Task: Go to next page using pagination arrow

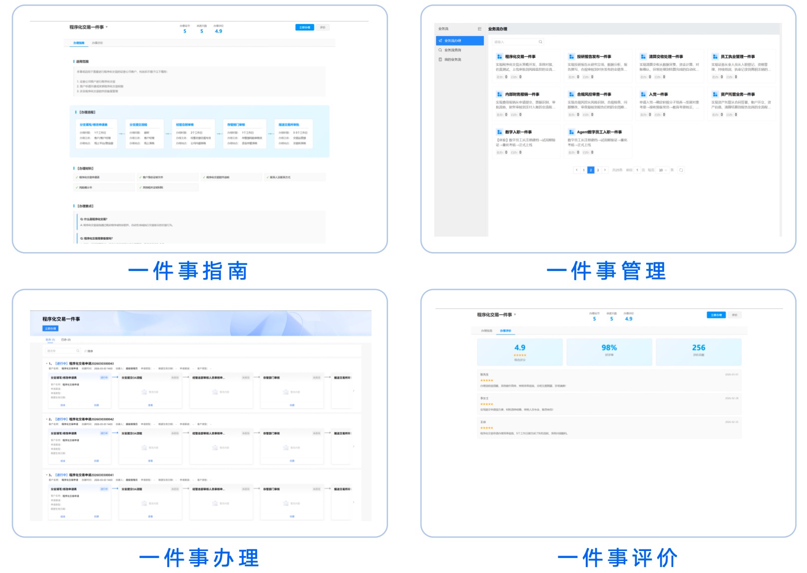Action: click(605, 170)
